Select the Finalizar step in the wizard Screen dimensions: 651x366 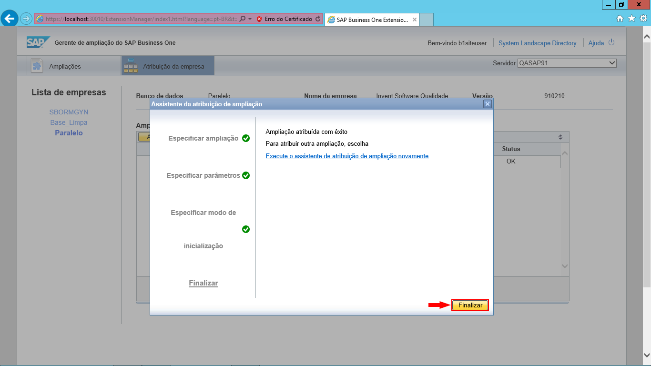click(x=203, y=283)
